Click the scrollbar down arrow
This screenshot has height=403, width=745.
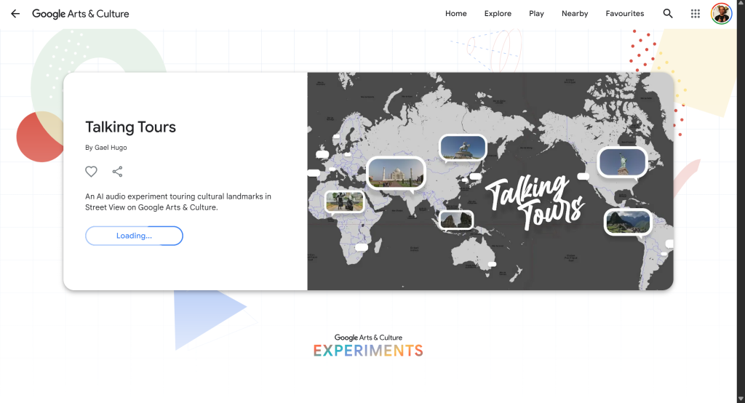tap(741, 399)
